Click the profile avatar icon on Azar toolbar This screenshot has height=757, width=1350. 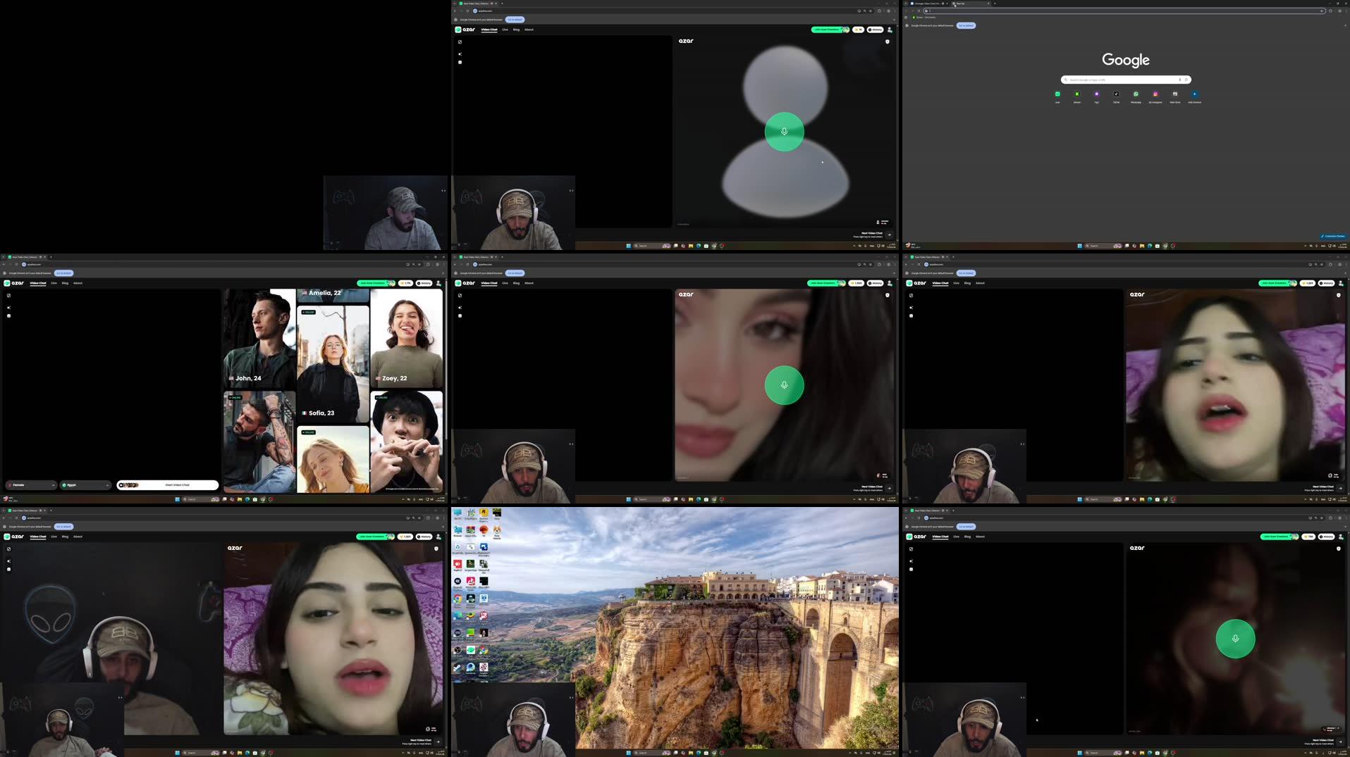tap(890, 283)
